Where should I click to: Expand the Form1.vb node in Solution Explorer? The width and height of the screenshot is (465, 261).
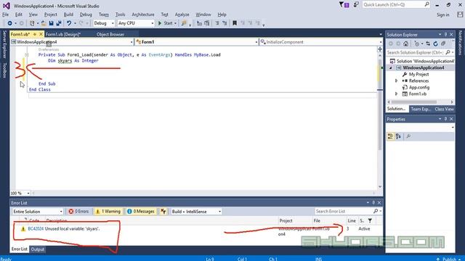click(x=396, y=94)
